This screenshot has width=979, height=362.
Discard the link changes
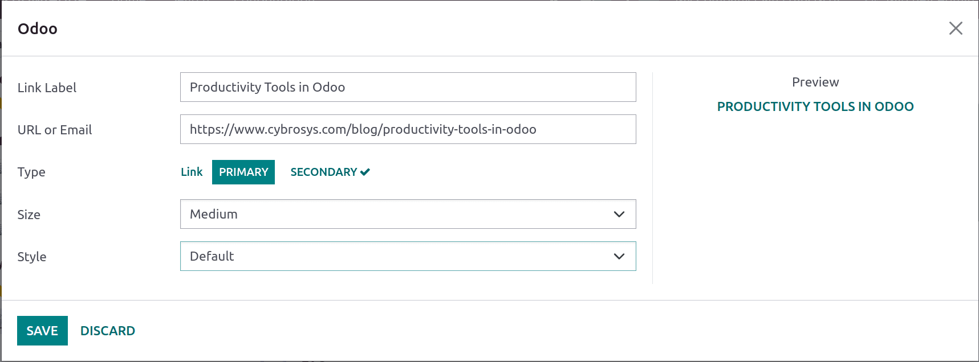[108, 331]
